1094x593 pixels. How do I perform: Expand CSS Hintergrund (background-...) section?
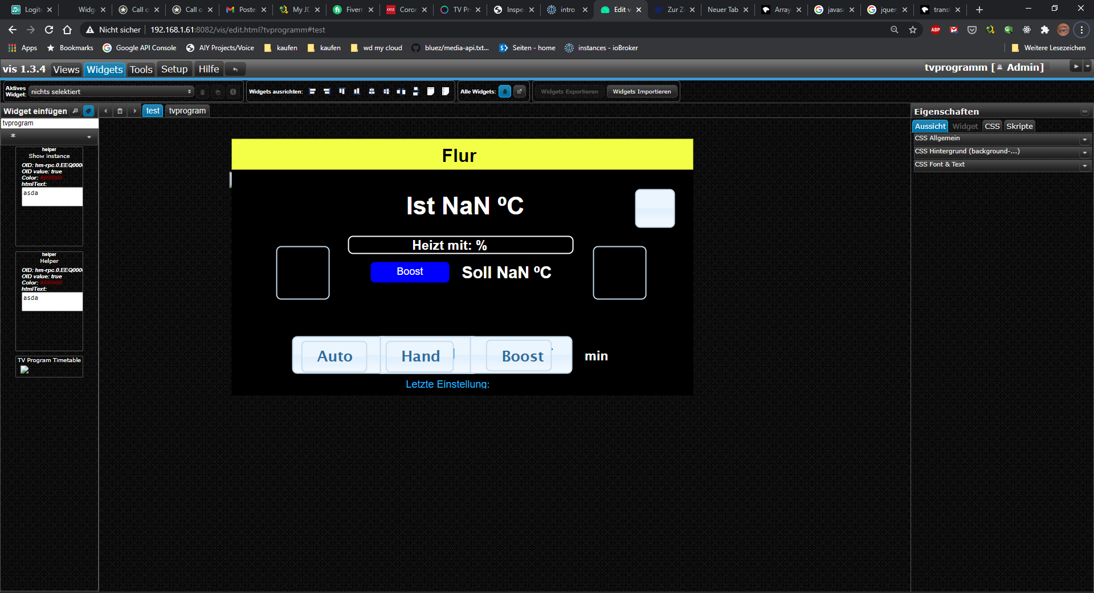[1002, 152]
